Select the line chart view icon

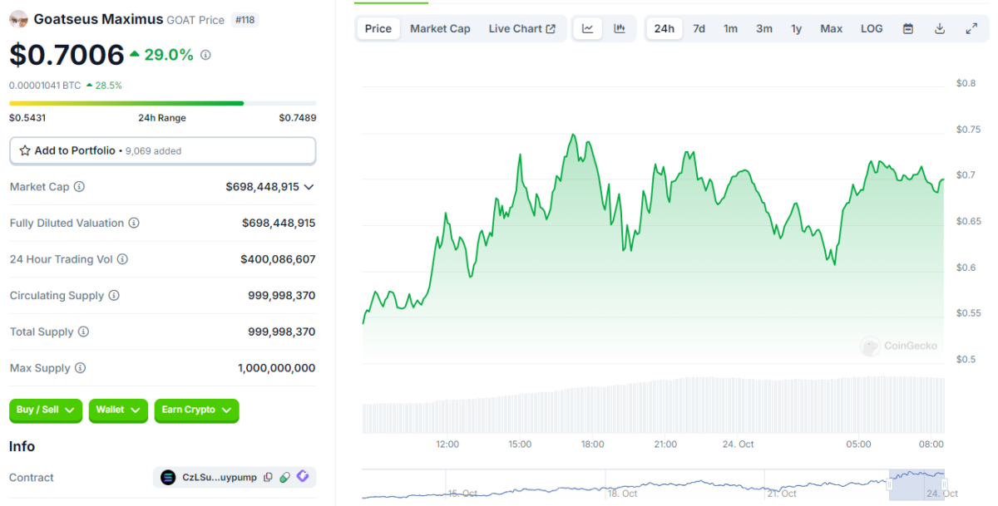[x=588, y=28]
